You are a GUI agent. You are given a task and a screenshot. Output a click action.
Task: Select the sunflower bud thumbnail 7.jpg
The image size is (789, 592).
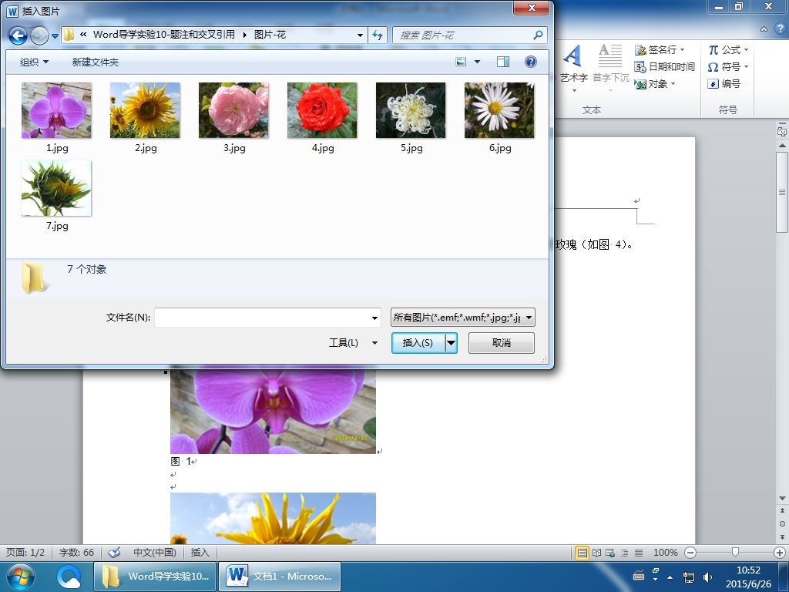pos(56,188)
